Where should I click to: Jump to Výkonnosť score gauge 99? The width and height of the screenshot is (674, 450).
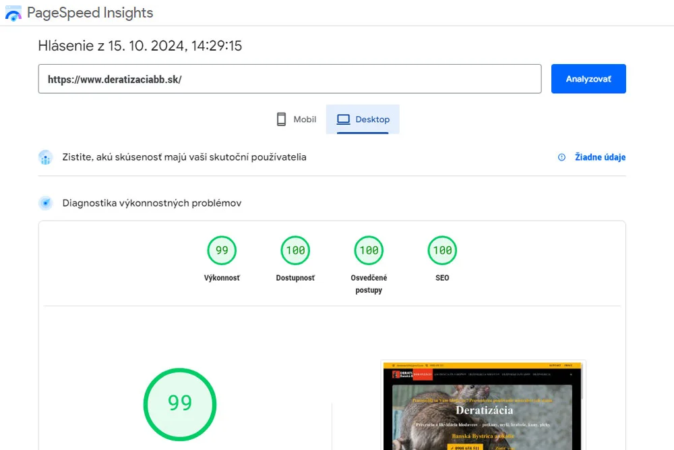pyautogui.click(x=222, y=250)
